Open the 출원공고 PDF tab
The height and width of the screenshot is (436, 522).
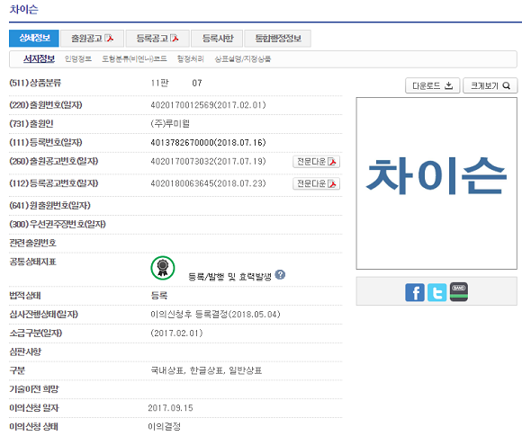92,39
